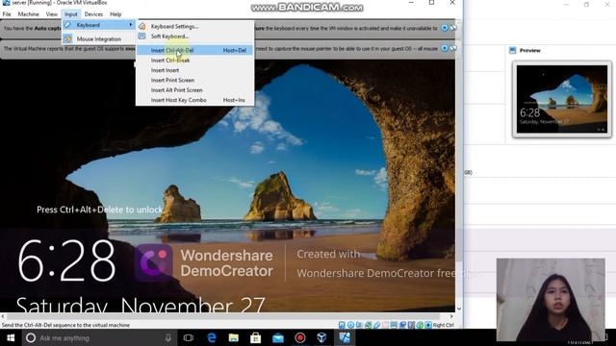Click the network adapter status bar icon
The image size is (616, 346).
[369, 325]
